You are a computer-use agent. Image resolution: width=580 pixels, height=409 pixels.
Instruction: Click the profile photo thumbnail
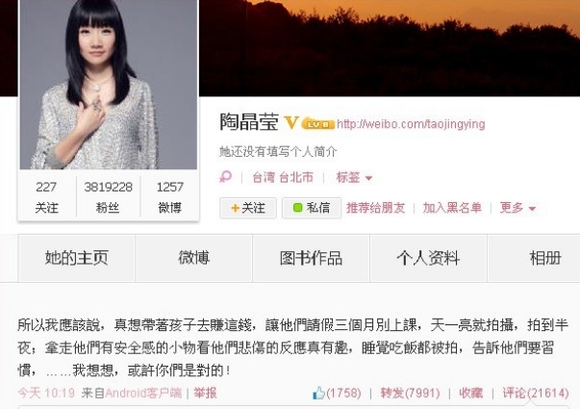point(109,85)
